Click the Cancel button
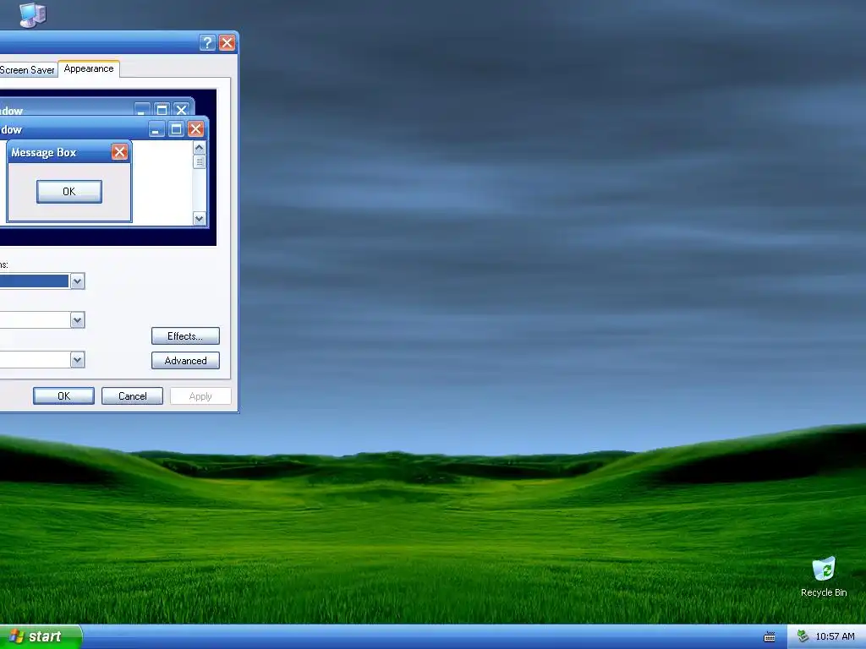This screenshot has width=866, height=649. (132, 395)
